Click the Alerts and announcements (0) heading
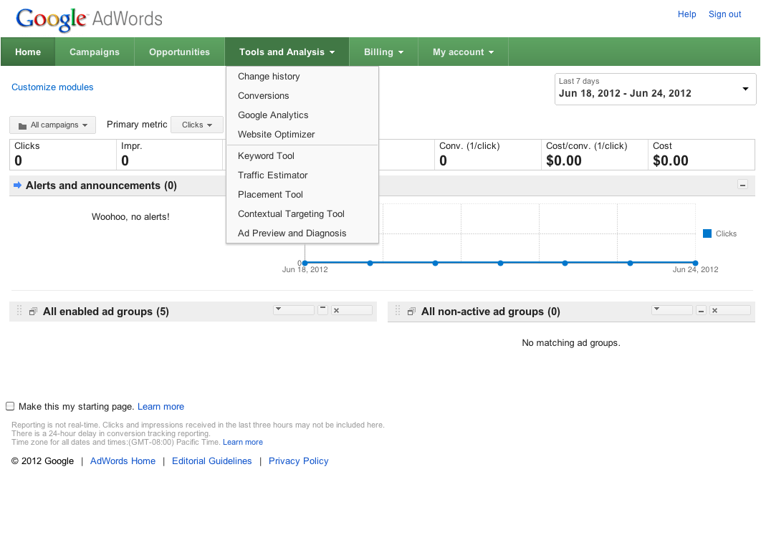The height and width of the screenshot is (535, 761). (x=102, y=185)
